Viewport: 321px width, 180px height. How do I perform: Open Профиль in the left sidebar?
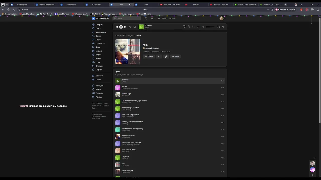pyautogui.click(x=99, y=25)
